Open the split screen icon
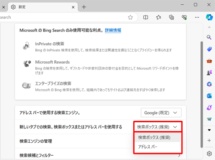 pos(146,17)
